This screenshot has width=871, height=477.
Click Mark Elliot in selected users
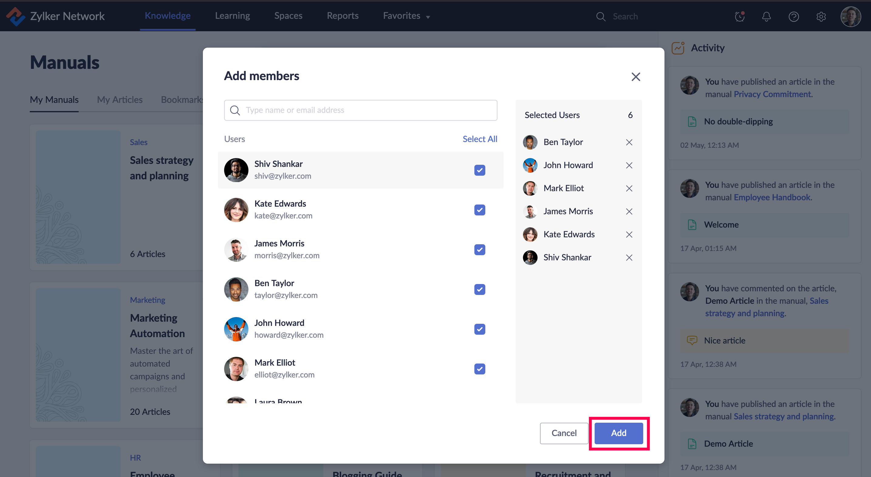564,188
